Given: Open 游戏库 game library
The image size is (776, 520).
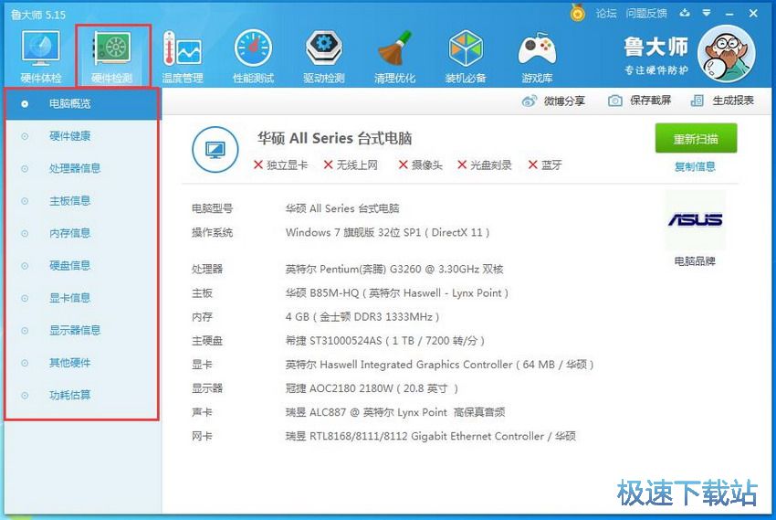Looking at the screenshot, I should (x=537, y=56).
